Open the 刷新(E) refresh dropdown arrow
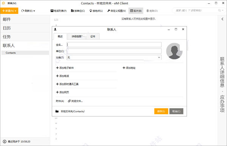The height and width of the screenshot is (146, 227). pyautogui.click(x=34, y=11)
